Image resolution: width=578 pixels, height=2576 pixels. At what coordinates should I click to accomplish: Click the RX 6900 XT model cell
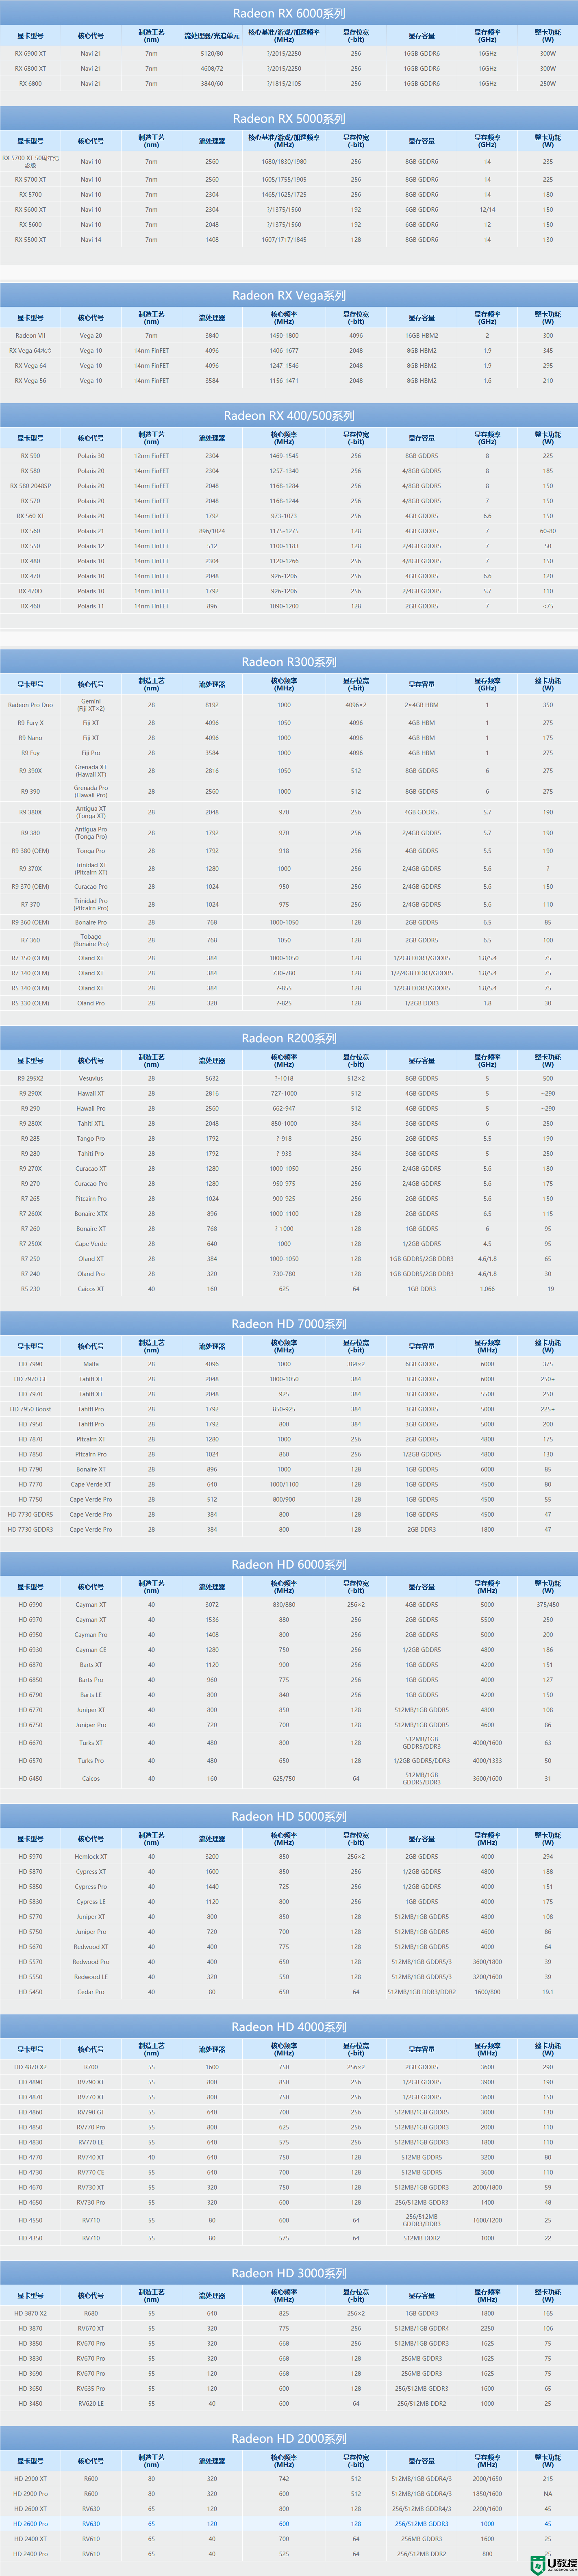pyautogui.click(x=30, y=54)
